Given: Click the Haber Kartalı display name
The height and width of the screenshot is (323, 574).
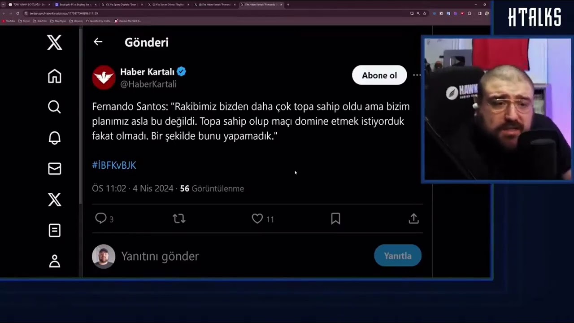Looking at the screenshot, I should (x=147, y=71).
